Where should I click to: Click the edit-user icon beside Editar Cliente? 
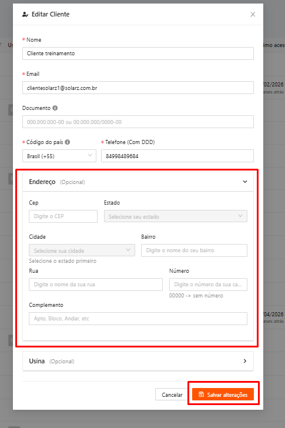tap(25, 15)
